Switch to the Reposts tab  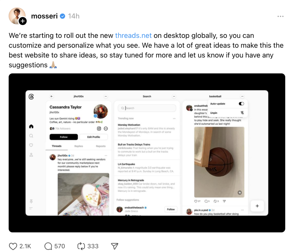click(x=101, y=146)
